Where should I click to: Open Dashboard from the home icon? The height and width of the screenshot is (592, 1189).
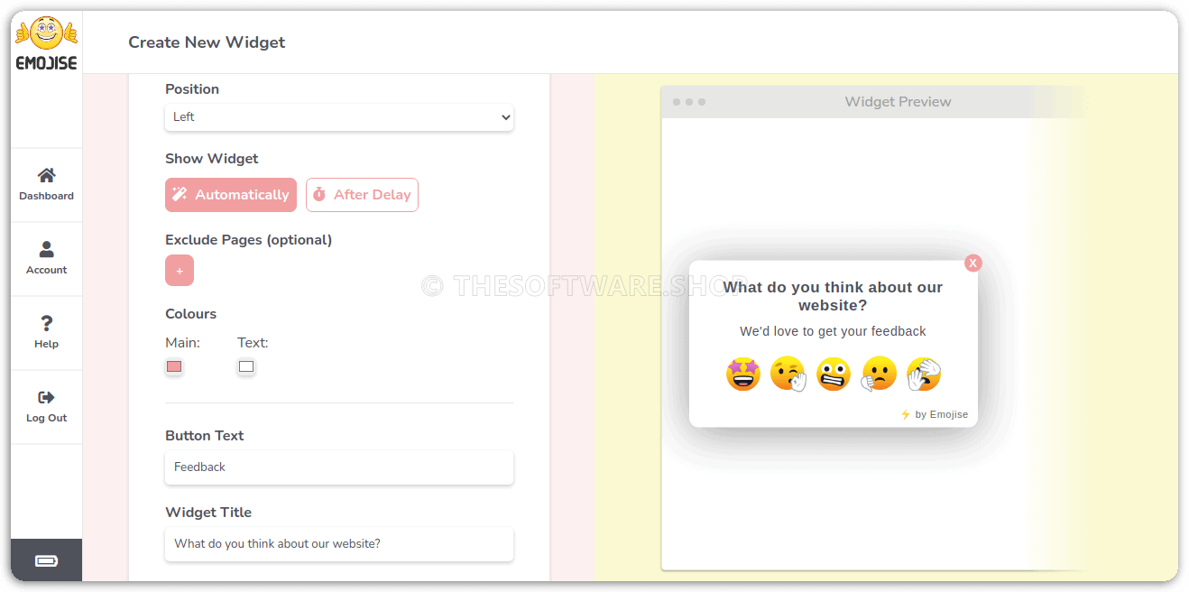[x=47, y=175]
